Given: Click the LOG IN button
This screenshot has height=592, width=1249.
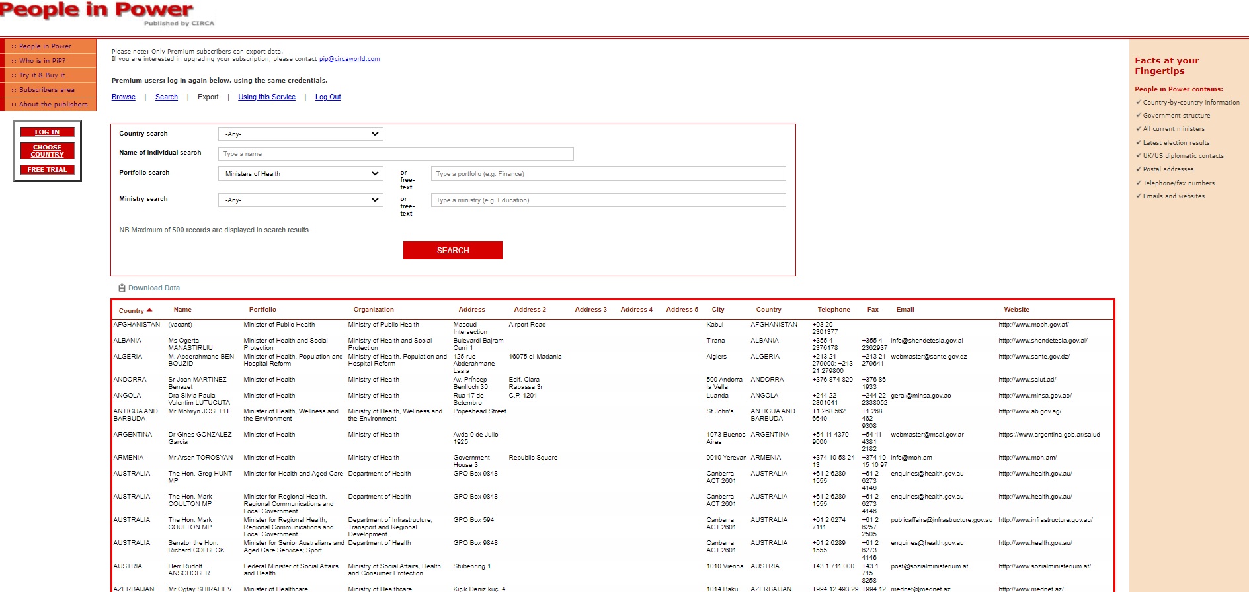Looking at the screenshot, I should coord(47,132).
